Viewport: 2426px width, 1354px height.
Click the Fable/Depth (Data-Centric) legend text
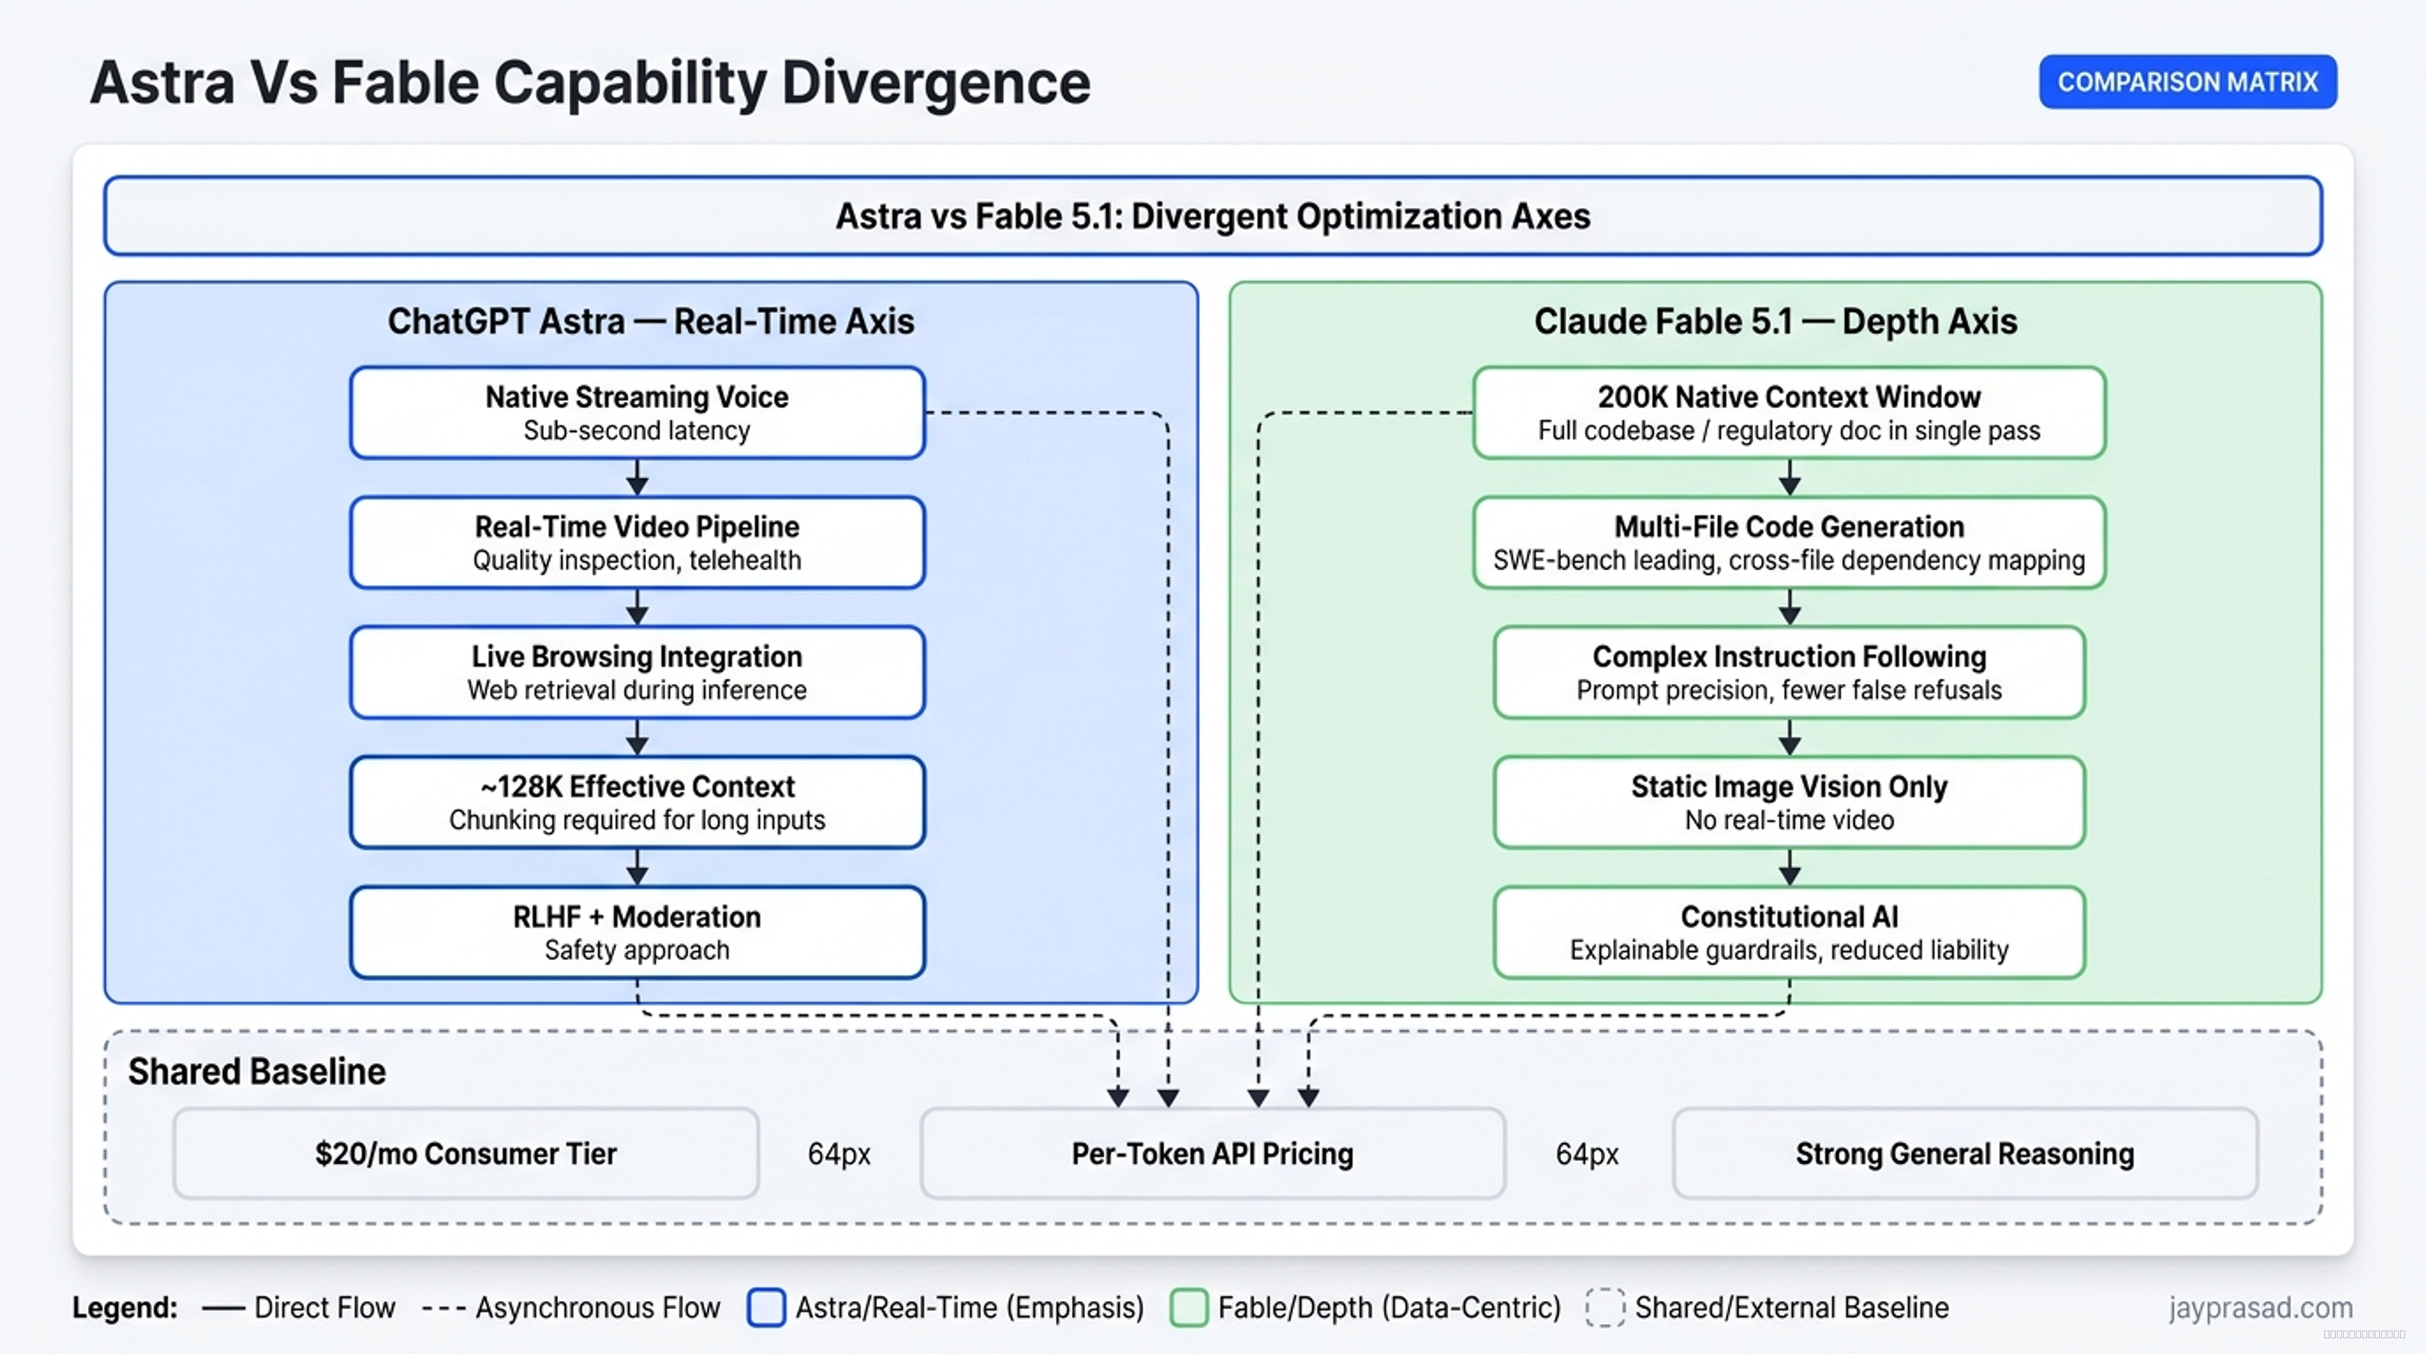[1390, 1308]
